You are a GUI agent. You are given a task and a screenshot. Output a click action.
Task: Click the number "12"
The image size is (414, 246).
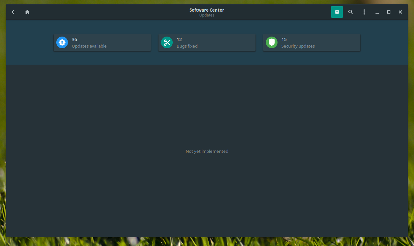point(179,39)
